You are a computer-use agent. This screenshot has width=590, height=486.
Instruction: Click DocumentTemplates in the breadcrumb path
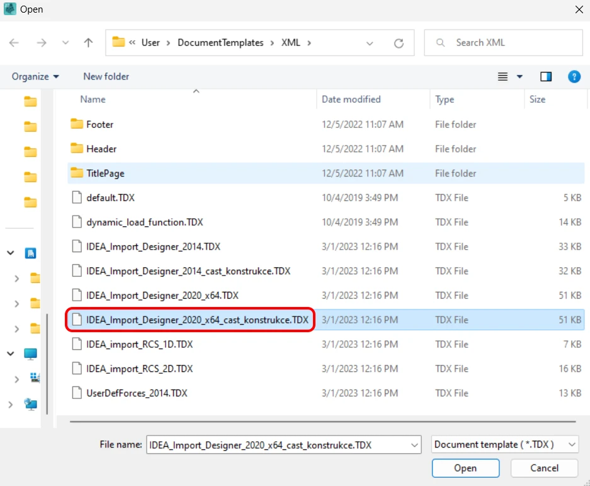(x=220, y=43)
